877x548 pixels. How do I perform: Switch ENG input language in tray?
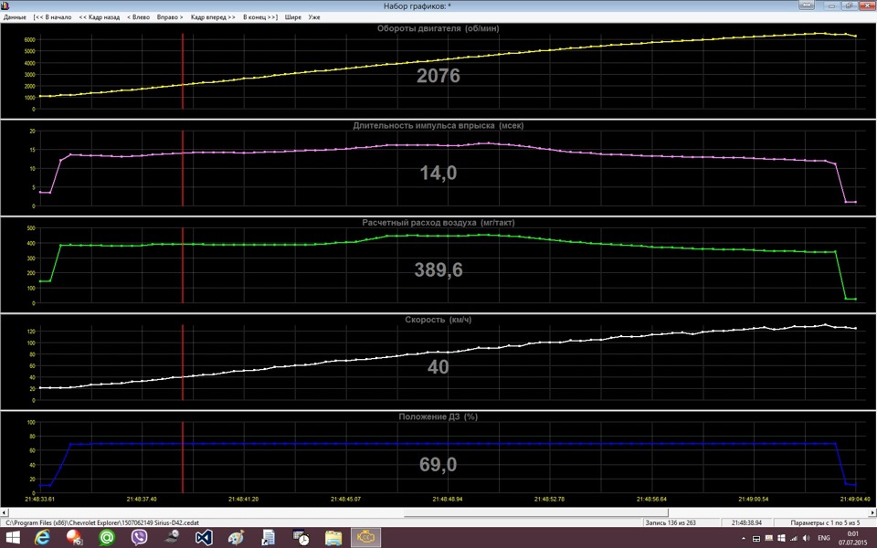823,538
